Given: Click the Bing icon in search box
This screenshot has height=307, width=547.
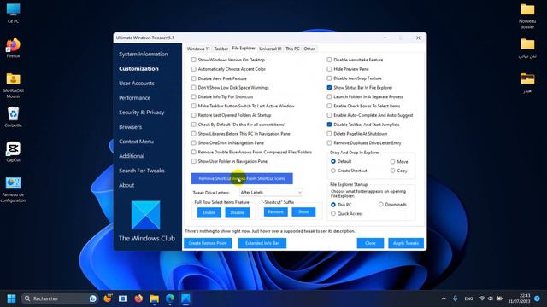Looking at the screenshot, I should tap(93, 298).
